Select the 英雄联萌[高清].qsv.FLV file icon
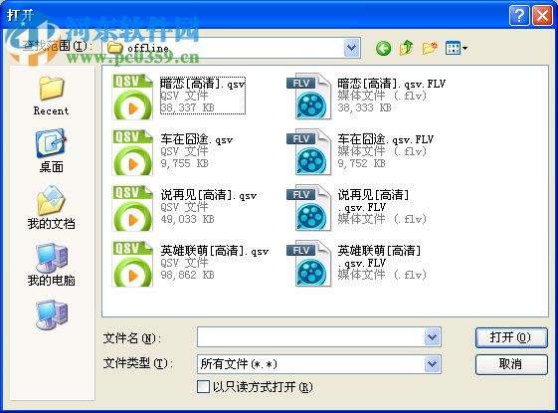558x413 pixels. click(309, 264)
